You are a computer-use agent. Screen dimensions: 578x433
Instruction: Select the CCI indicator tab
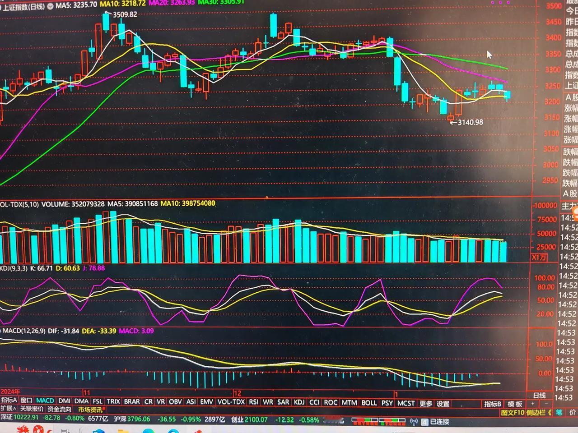pos(314,402)
